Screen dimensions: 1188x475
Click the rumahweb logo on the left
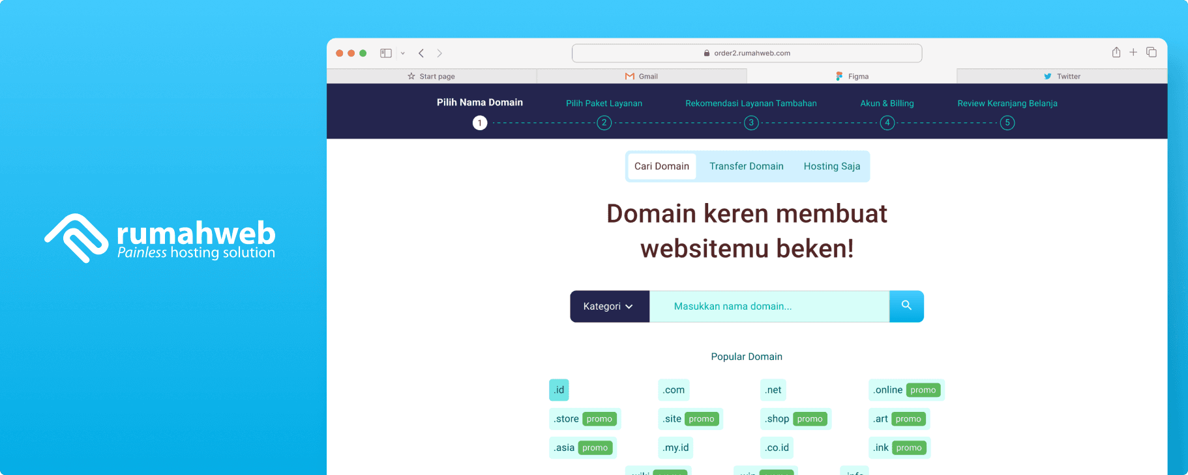(160, 238)
